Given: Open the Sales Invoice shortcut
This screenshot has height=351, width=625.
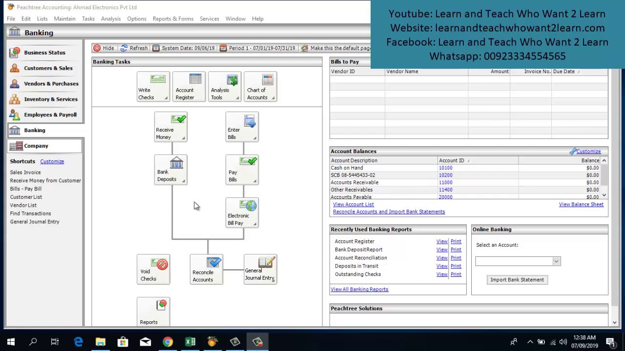Looking at the screenshot, I should [x=25, y=172].
